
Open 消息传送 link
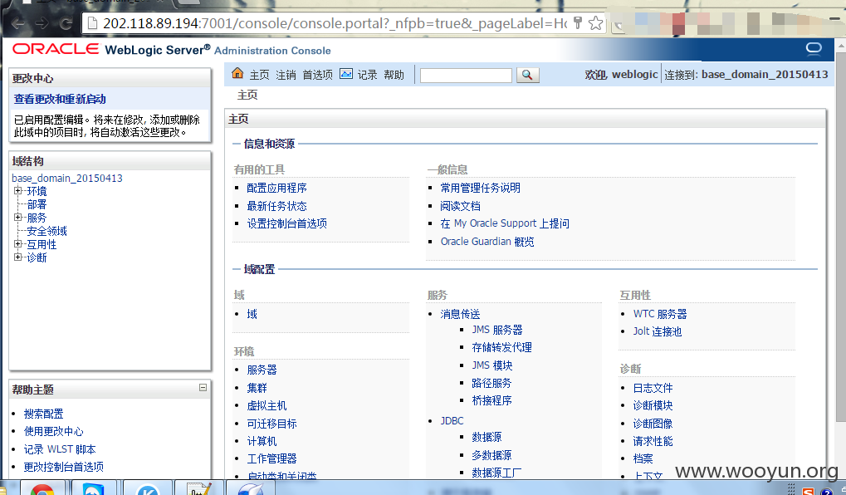460,314
